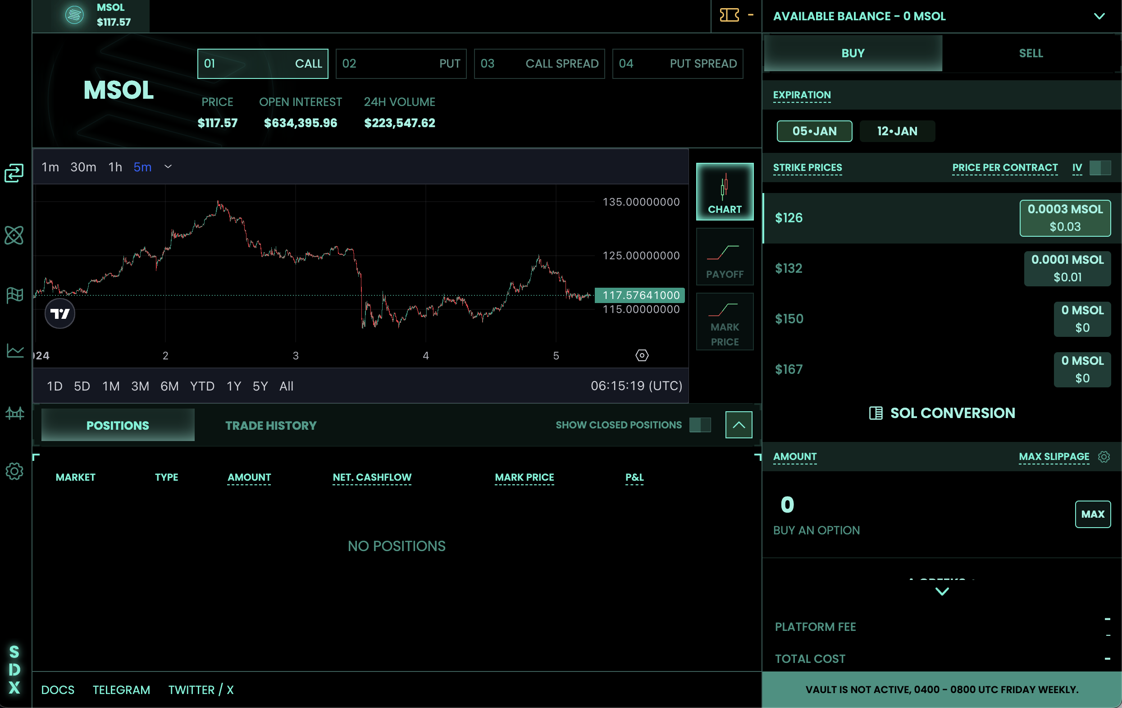1122x708 pixels.
Task: Open Max Slippage gear settings
Action: [x=1104, y=457]
